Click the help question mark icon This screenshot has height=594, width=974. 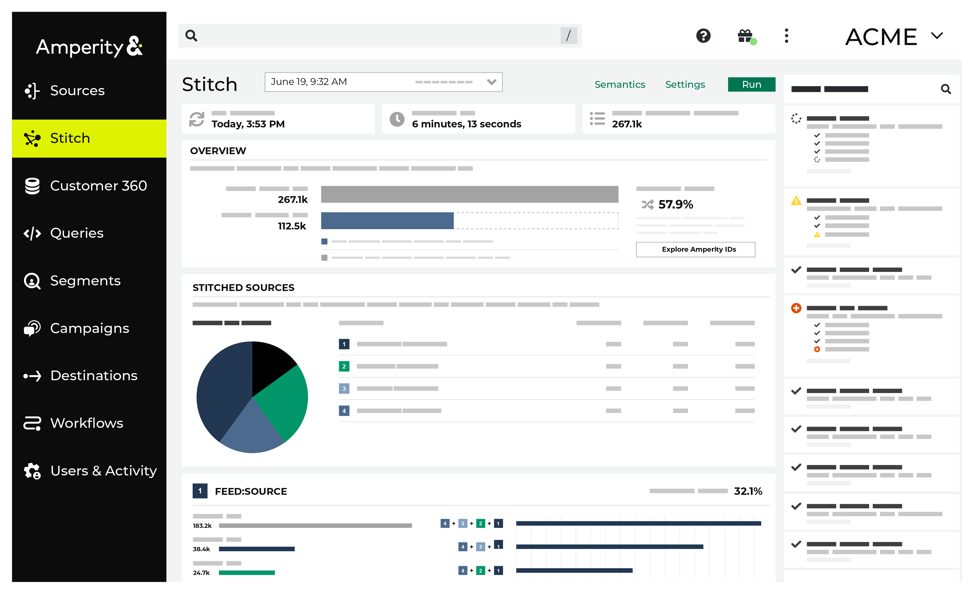703,36
